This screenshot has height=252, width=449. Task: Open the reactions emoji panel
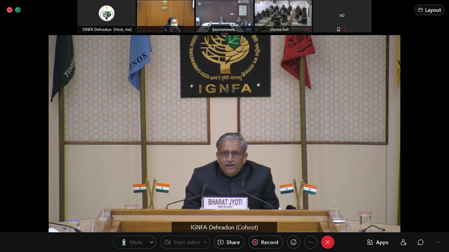(x=293, y=242)
